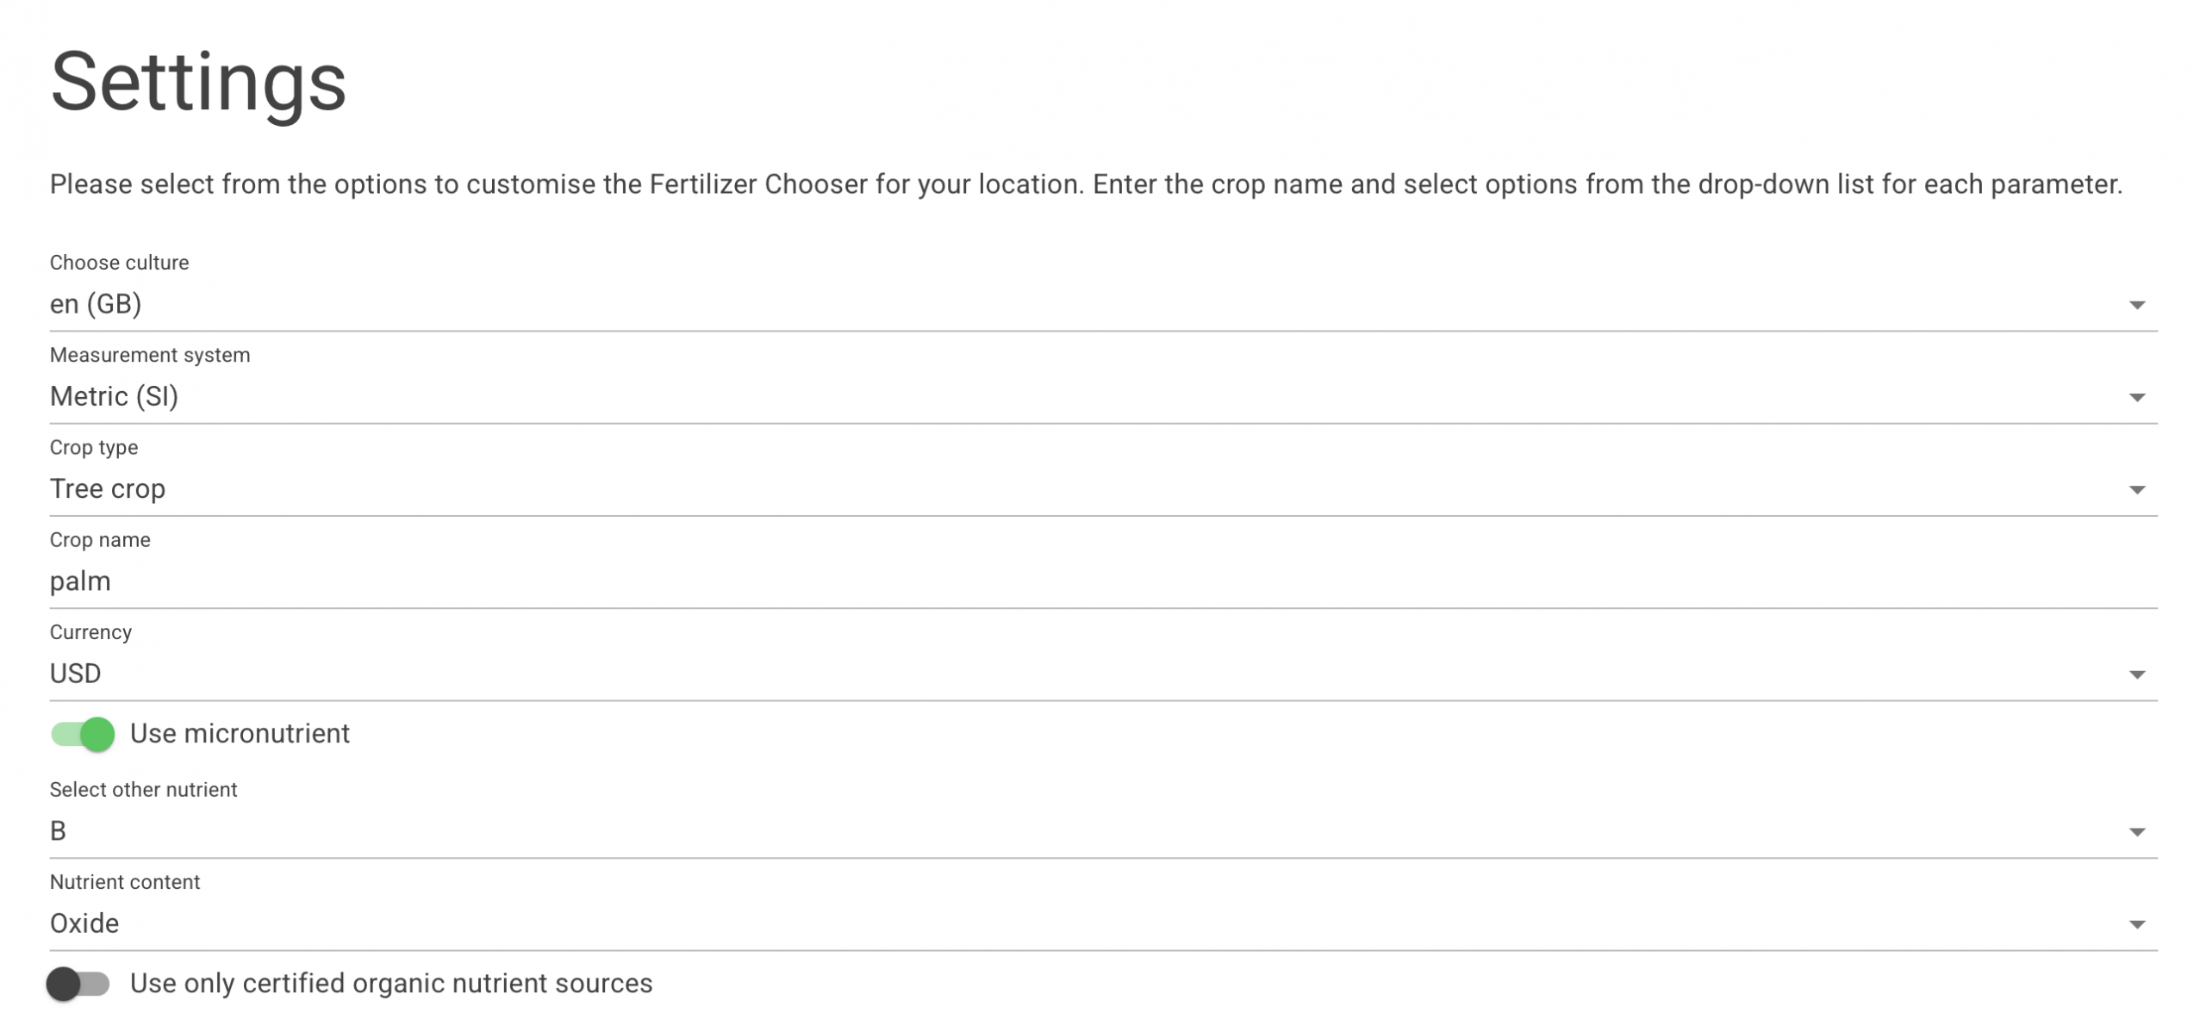The height and width of the screenshot is (1025, 2206).
Task: Expand the Crop type arrow icon
Action: click(2136, 490)
